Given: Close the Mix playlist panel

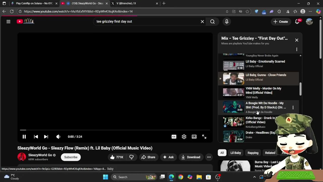Looking at the screenshot, I should click(x=297, y=40).
